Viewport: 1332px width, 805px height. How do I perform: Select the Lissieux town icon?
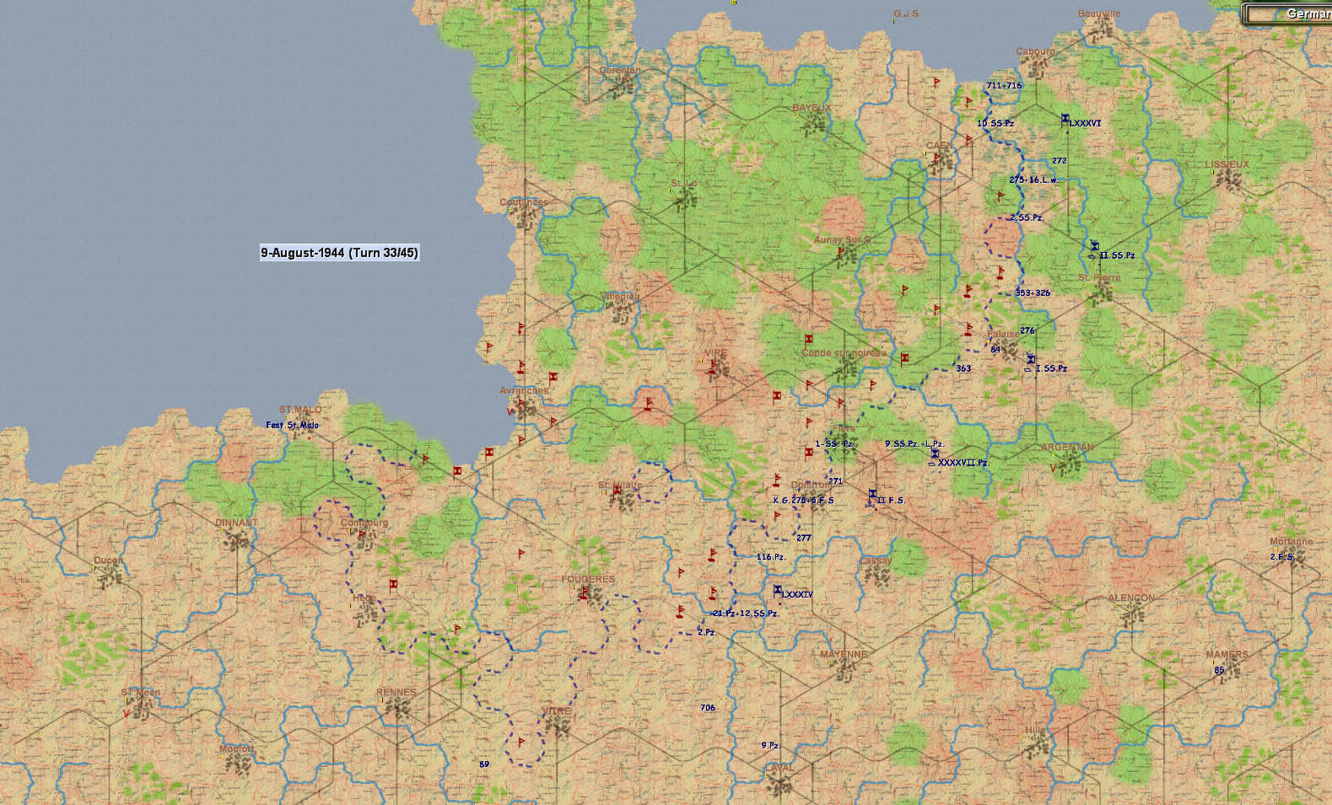click(x=1227, y=180)
